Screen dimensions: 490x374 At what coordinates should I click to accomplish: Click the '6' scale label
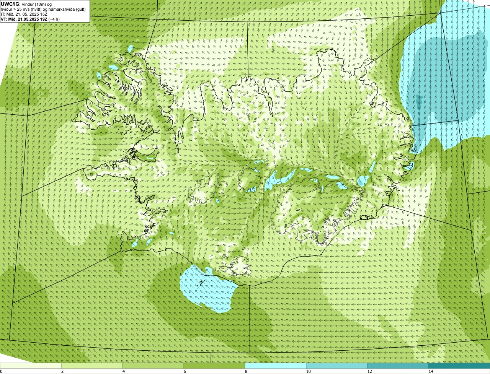185,371
